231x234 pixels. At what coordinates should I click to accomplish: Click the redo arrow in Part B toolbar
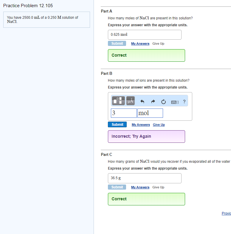click(x=153, y=102)
